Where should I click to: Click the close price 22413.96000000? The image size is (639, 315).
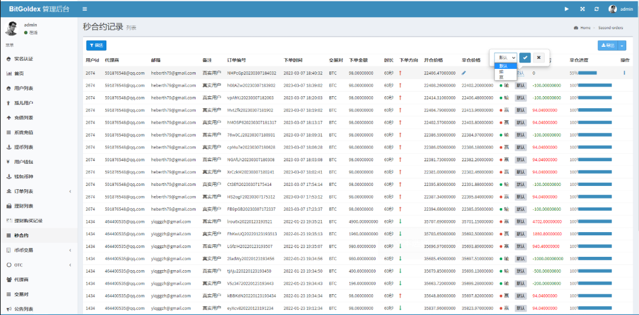(478, 110)
